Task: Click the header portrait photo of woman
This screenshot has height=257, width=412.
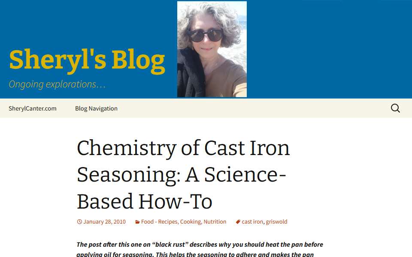Action: coord(212,49)
